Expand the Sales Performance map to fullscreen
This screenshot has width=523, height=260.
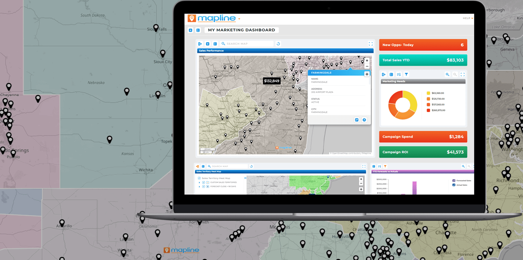pos(371,44)
